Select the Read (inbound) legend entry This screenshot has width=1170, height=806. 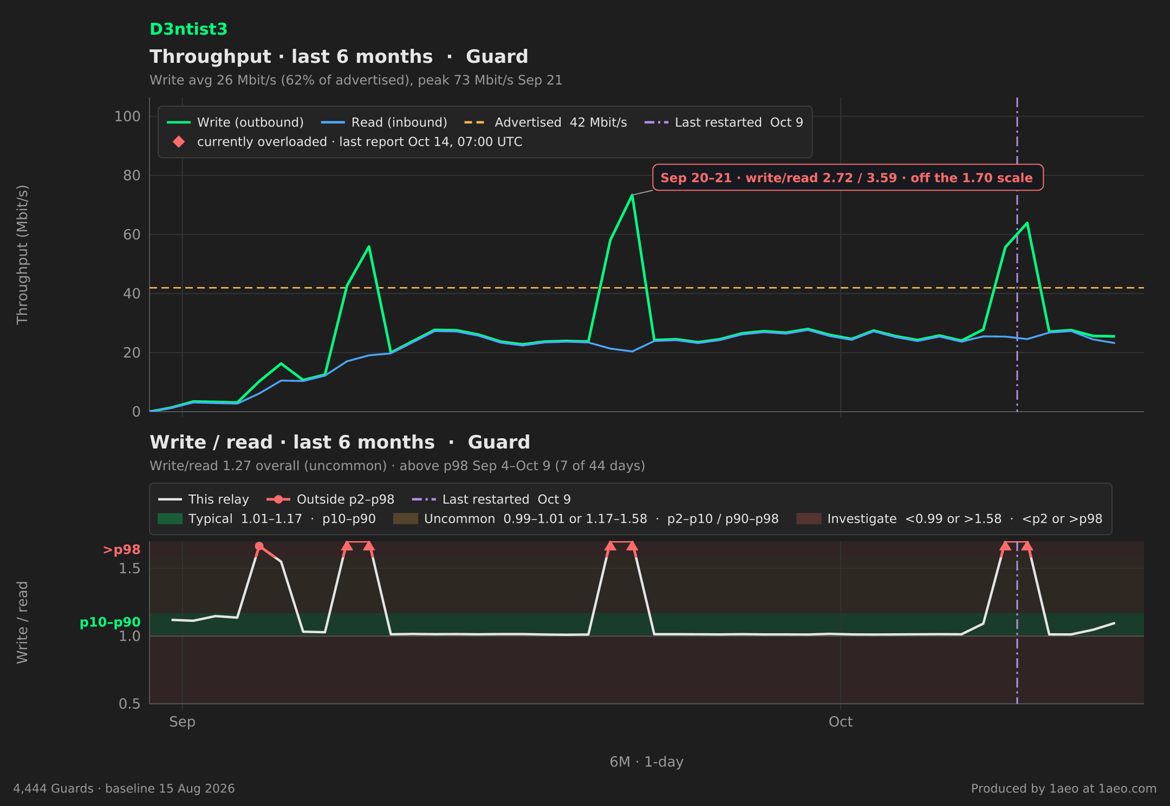click(384, 122)
